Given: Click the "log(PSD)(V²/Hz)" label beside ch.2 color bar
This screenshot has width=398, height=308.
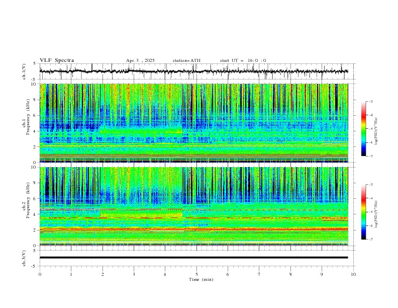Looking at the screenshot, I should coord(376,214).
